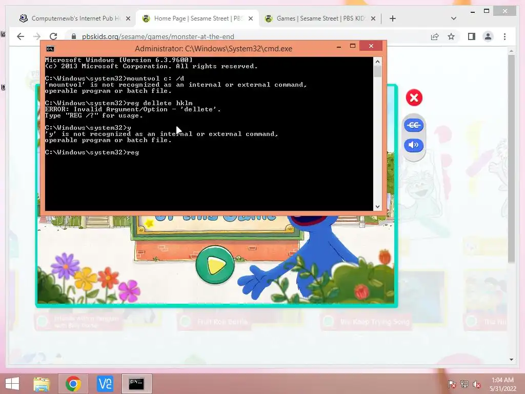525x394 pixels.
Task: Start the game with green play button
Action: coord(215,265)
